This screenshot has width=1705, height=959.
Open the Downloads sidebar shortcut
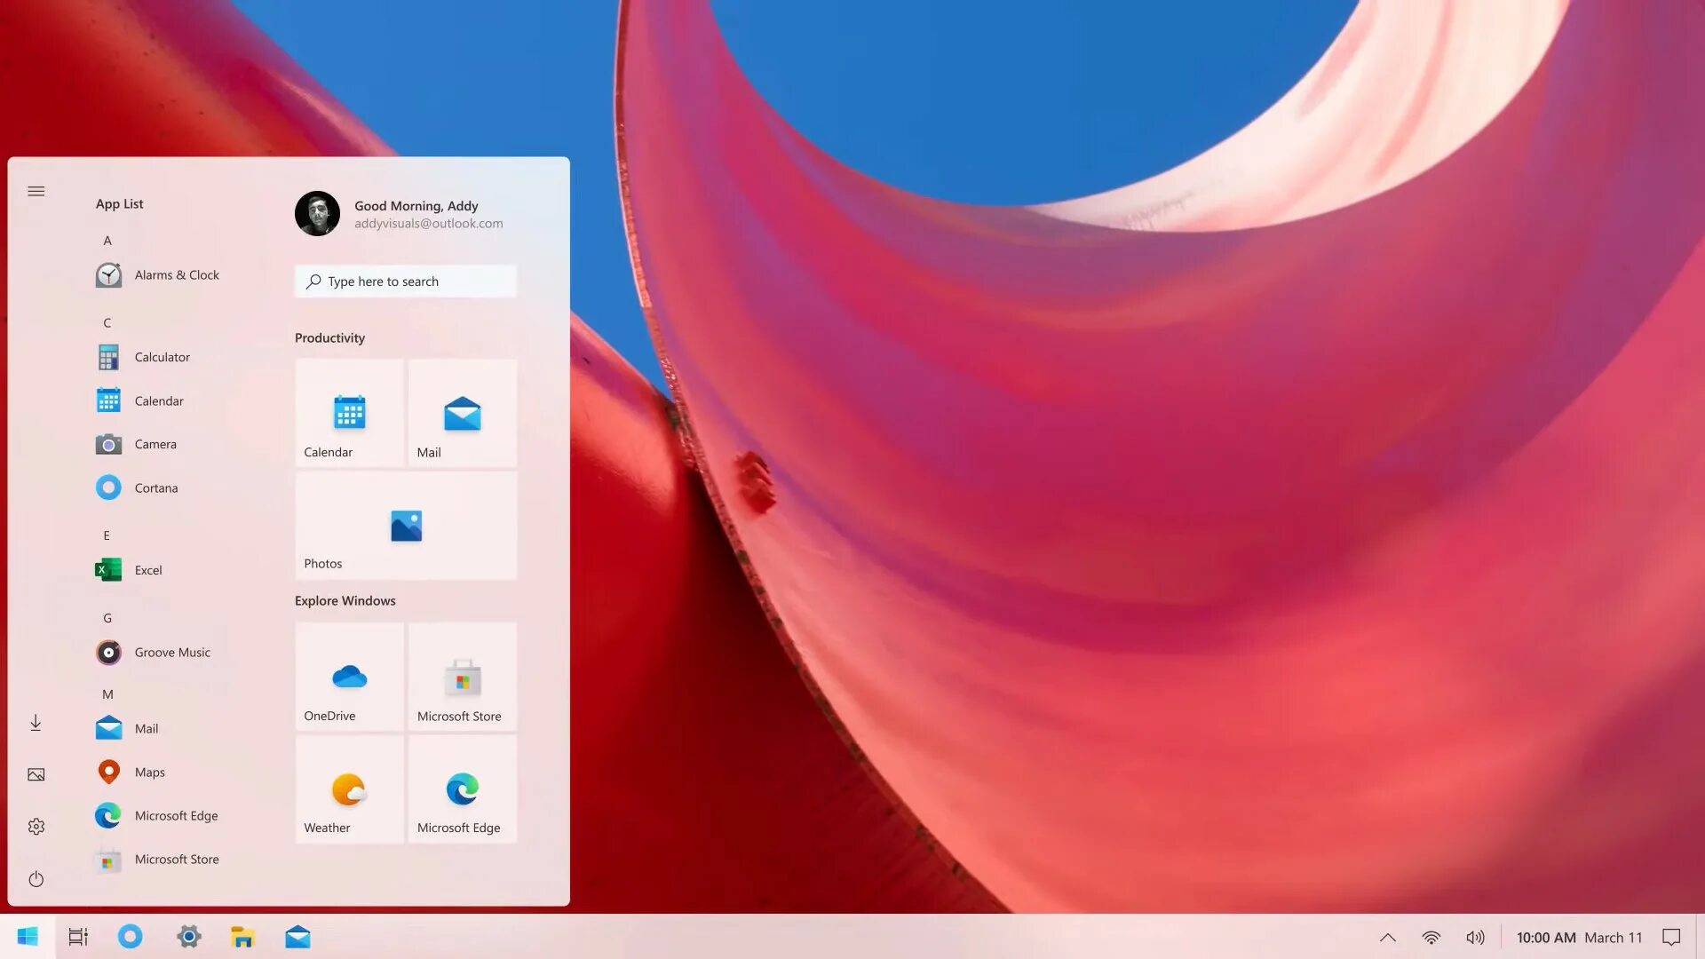point(36,723)
